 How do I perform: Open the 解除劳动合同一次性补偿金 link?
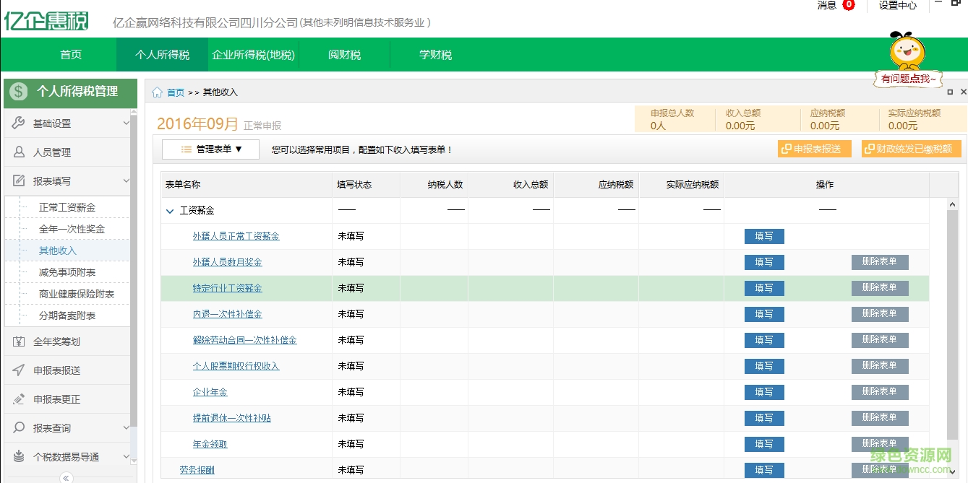(x=244, y=340)
